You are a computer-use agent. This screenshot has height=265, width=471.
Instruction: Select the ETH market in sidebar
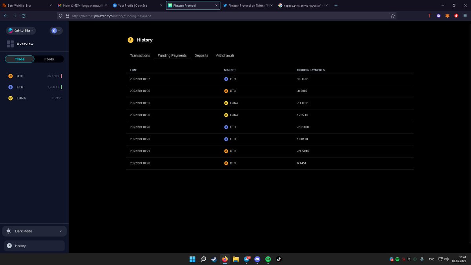[x=35, y=87]
